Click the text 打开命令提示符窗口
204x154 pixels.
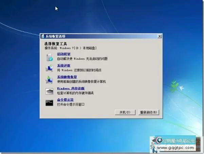[71, 104]
